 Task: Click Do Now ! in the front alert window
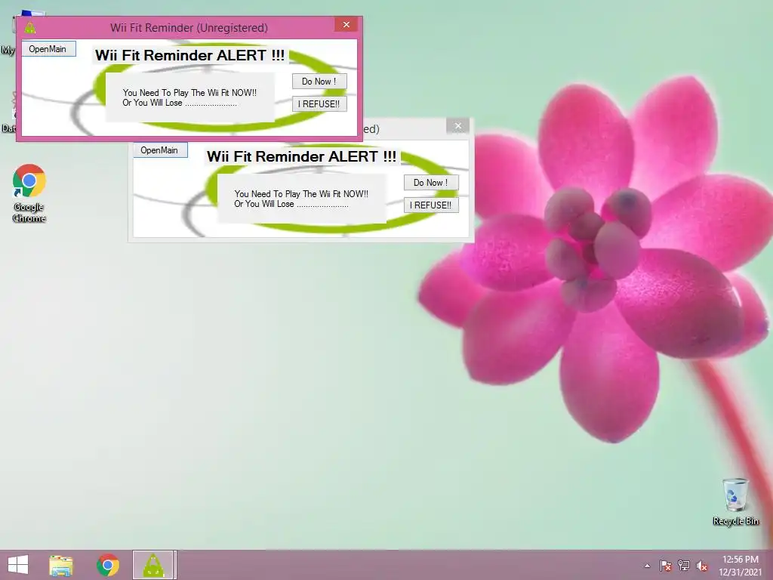click(x=319, y=82)
